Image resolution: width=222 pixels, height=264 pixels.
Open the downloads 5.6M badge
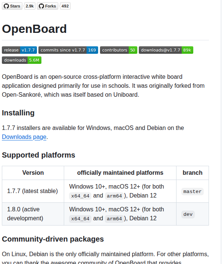[22, 60]
